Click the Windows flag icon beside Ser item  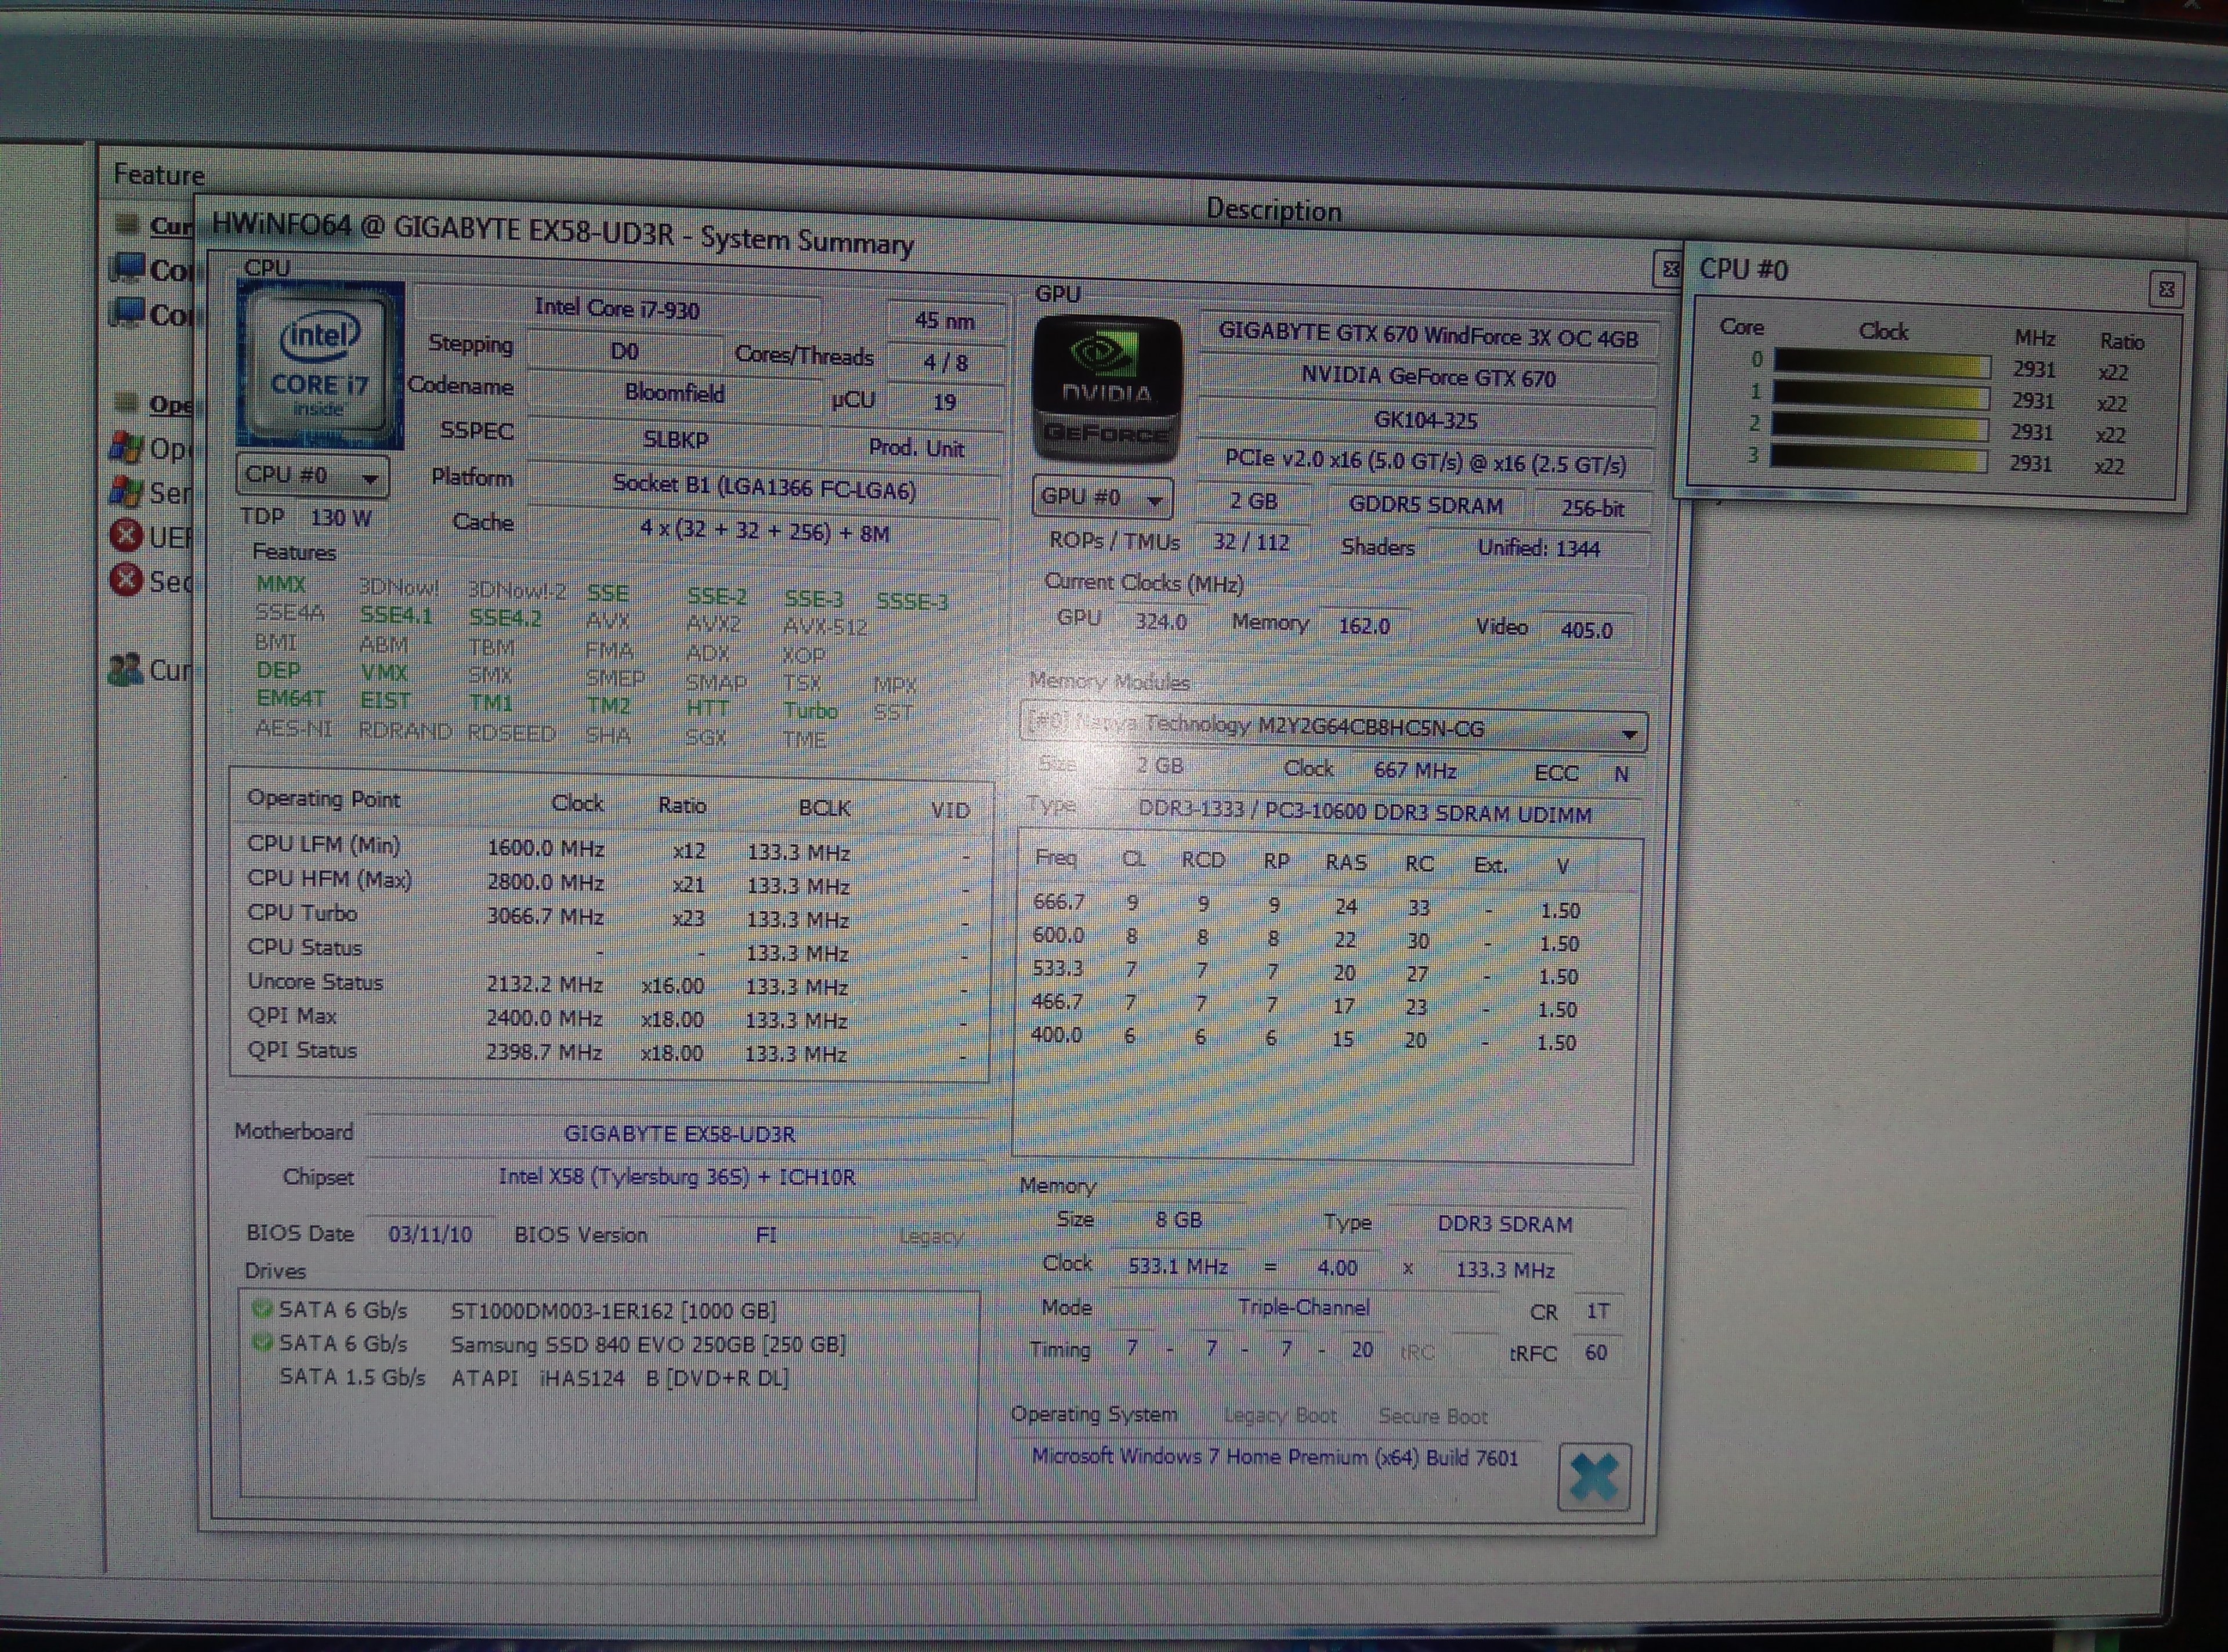pyautogui.click(x=126, y=491)
